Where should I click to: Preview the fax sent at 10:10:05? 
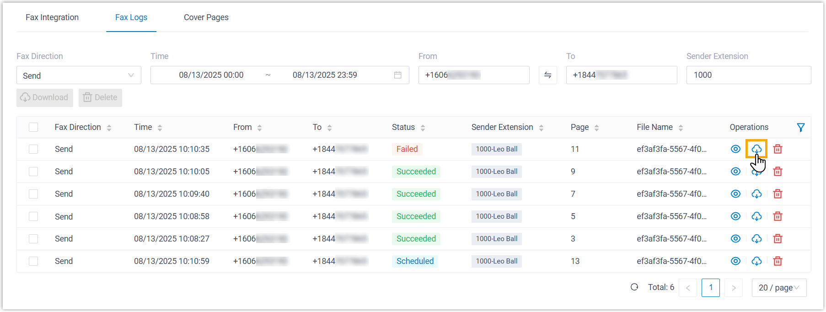point(735,172)
